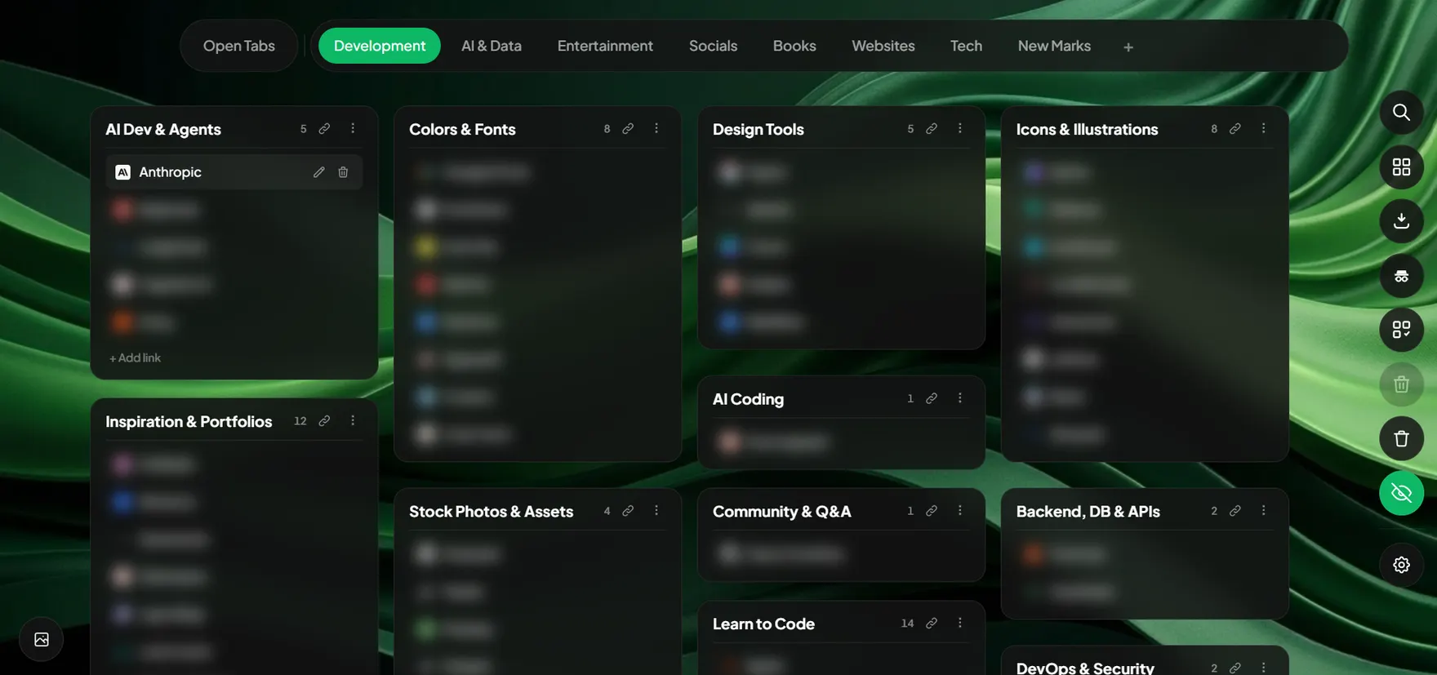This screenshot has height=675, width=1437.
Task: Click '+ Add link' in AI Dev & Agents
Action: 136,357
